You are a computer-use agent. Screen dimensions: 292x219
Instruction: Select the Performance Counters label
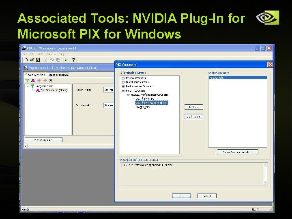[140, 86]
